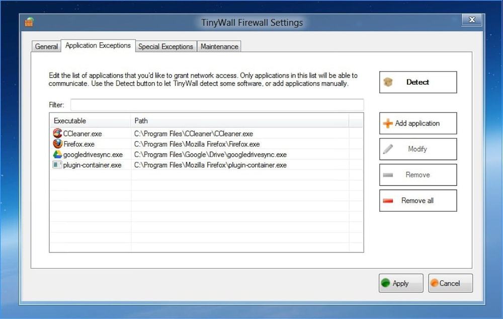Image resolution: width=503 pixels, height=319 pixels.
Task: Click the box icon on Detect button
Action: [388, 82]
